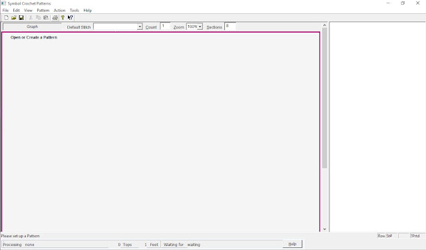This screenshot has width=426, height=250.
Task: Click the vertical scrollbar down arrow
Action: coord(324,229)
